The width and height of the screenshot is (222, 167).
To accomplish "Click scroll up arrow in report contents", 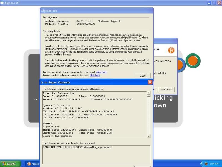I will coord(149,93).
